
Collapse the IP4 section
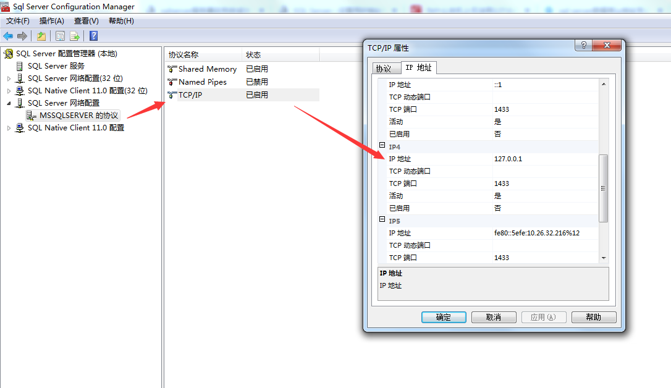382,145
